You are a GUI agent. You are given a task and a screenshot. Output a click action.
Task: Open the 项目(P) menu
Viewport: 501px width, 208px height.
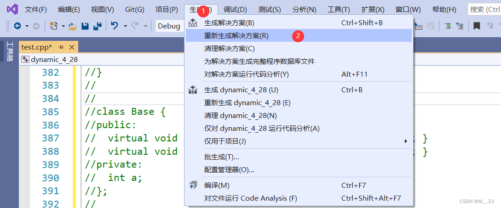point(167,10)
